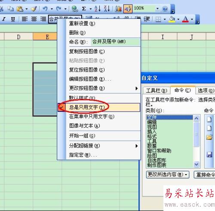Edit the 命名 name field

[116, 42]
